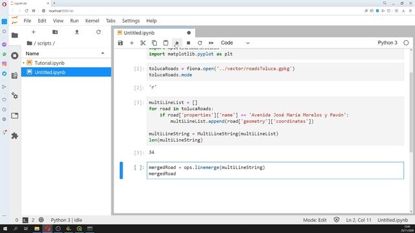
Task: Close the Untitled.ipynb tab via unsaved dot
Action: [x=189, y=33]
